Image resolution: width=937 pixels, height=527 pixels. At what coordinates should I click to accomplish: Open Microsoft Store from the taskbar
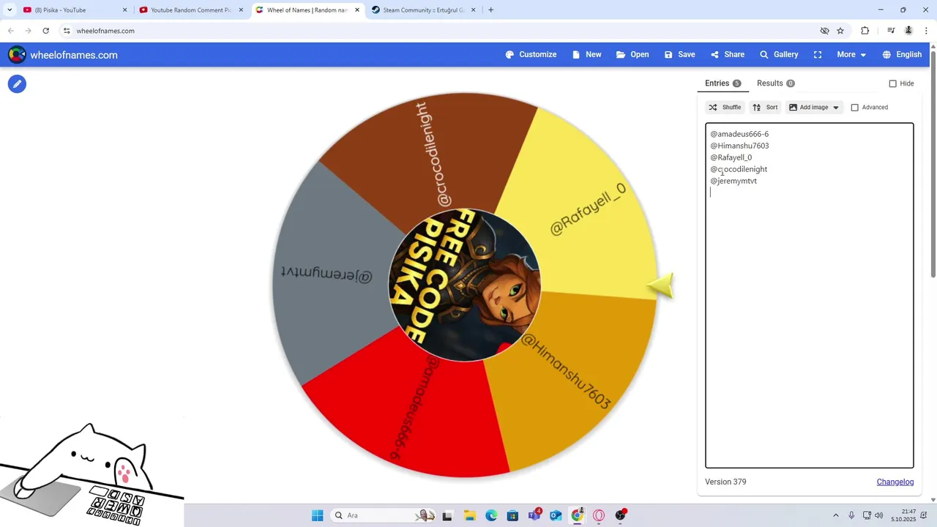pos(512,515)
